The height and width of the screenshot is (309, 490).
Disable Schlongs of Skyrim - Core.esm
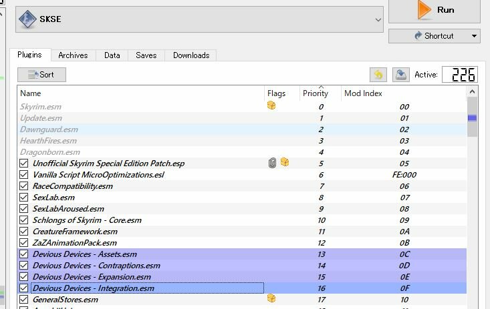(x=24, y=220)
